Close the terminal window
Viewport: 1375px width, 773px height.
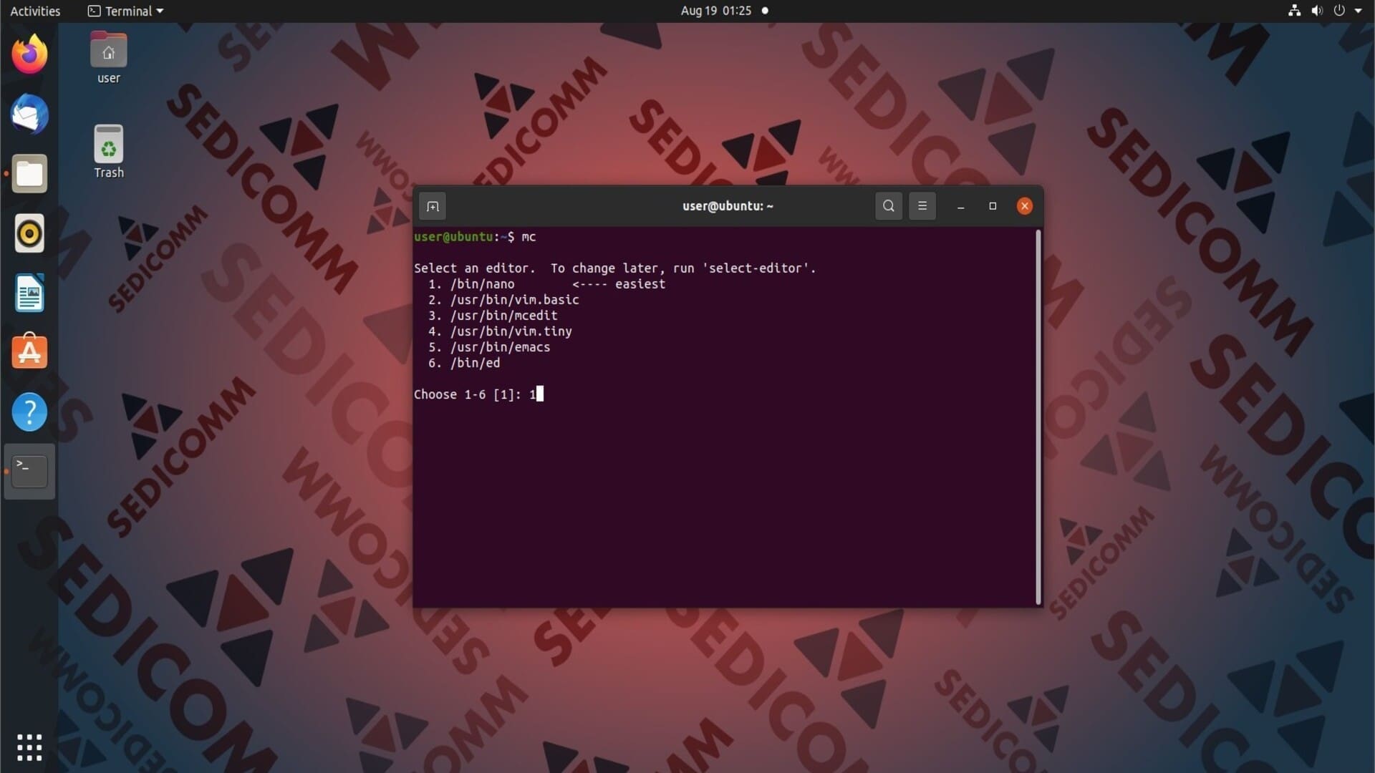tap(1025, 206)
